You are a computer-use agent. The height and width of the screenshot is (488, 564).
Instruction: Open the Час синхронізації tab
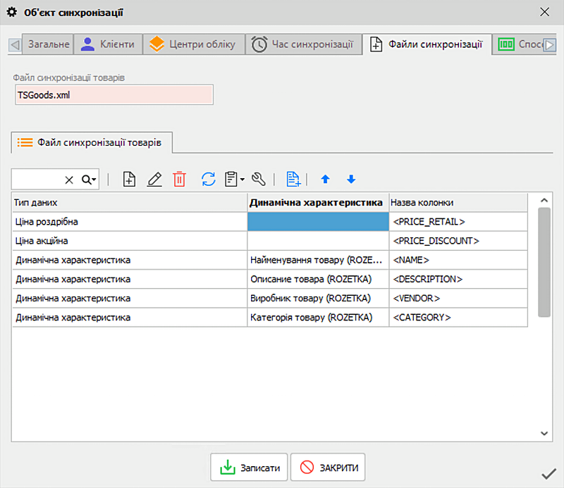pos(304,44)
